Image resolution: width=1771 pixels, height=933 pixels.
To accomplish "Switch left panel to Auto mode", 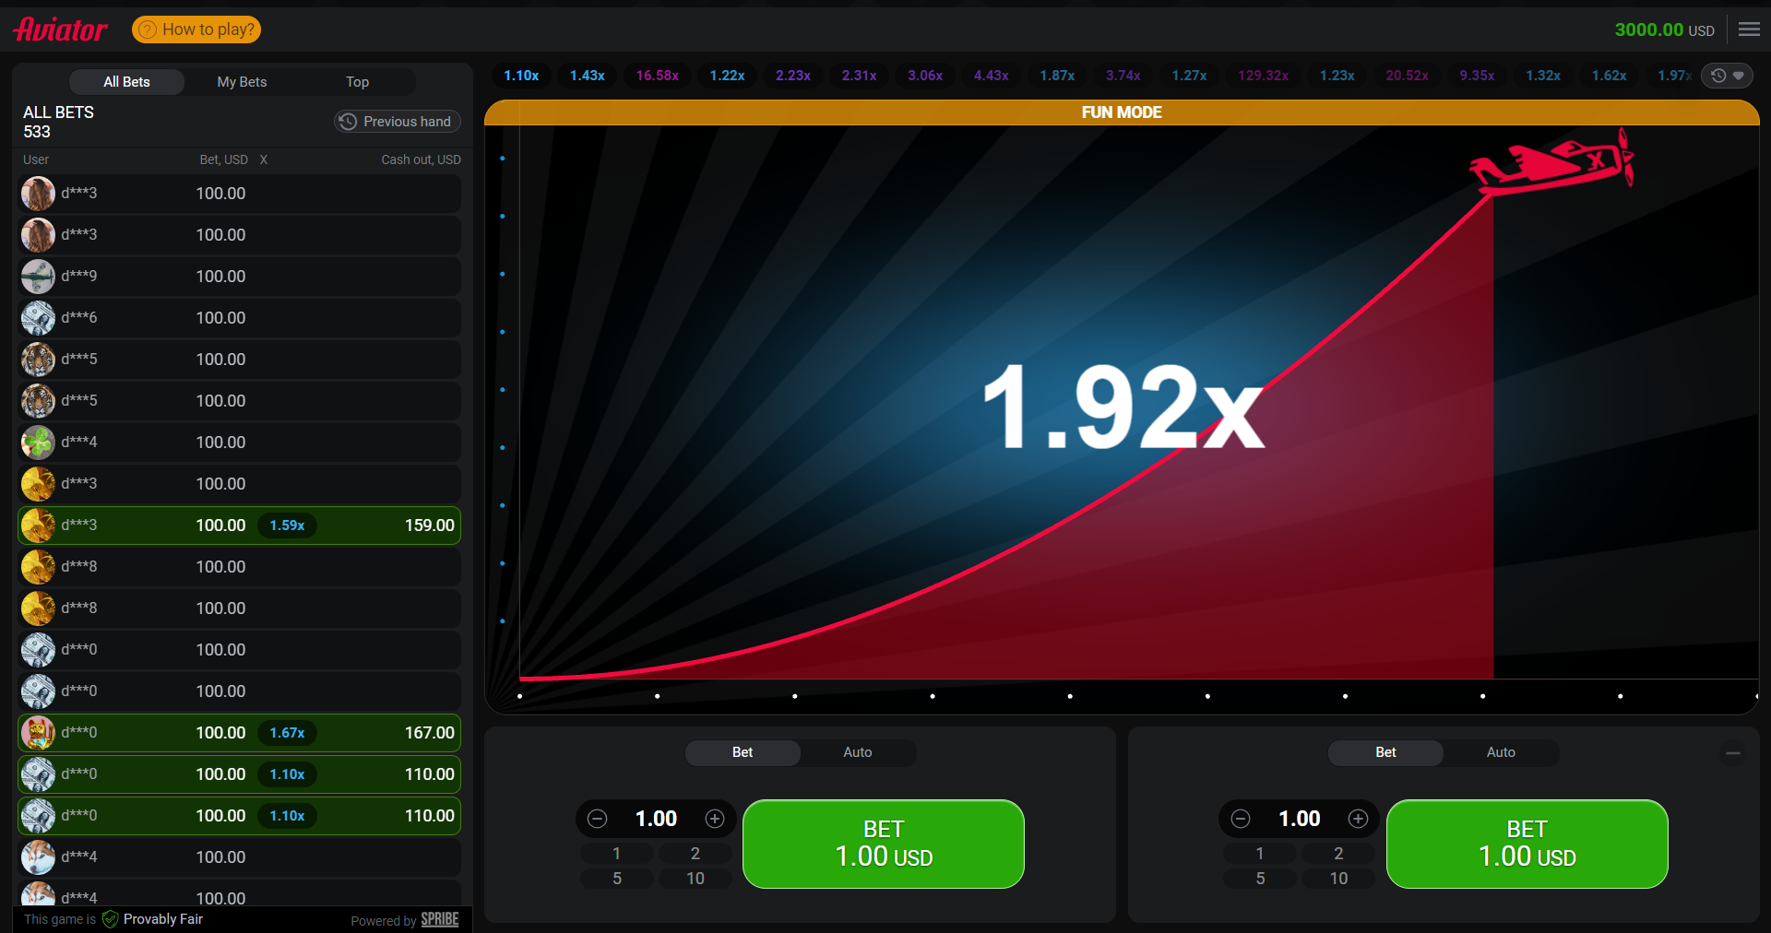I will click(857, 752).
